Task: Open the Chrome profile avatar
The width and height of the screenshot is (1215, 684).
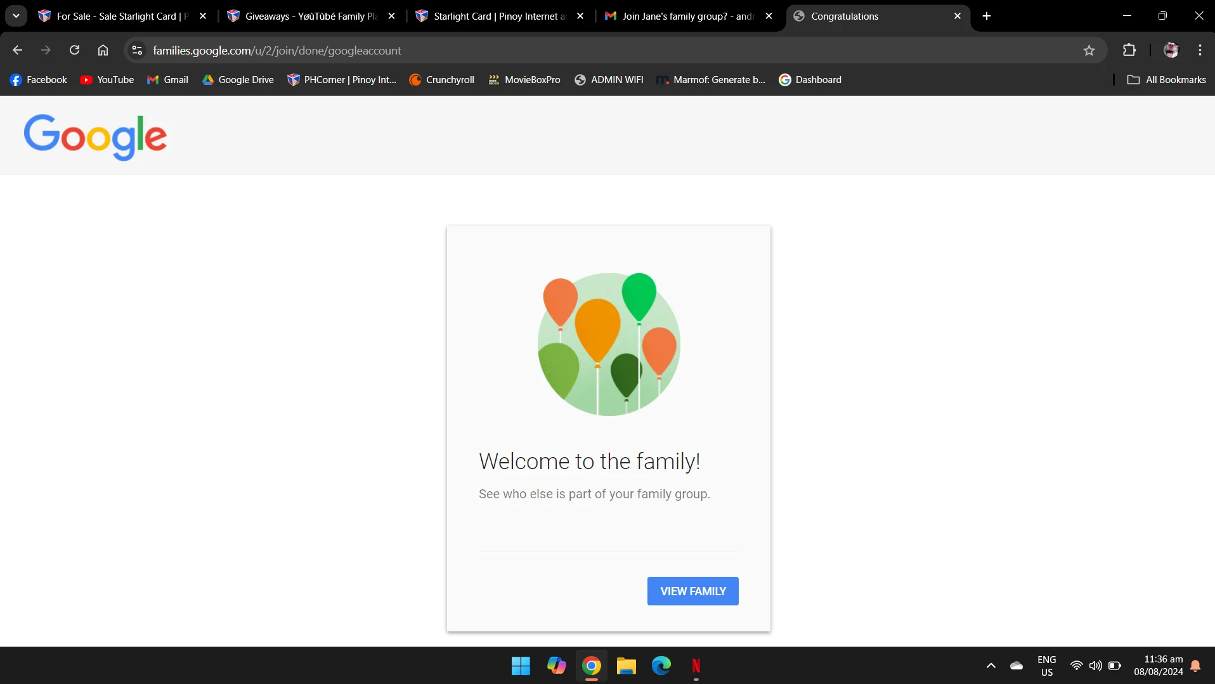Action: coord(1171,50)
